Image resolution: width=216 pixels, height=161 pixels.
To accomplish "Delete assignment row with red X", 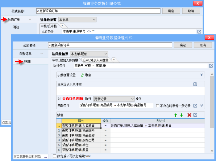I will pyautogui.click(x=189, y=115).
